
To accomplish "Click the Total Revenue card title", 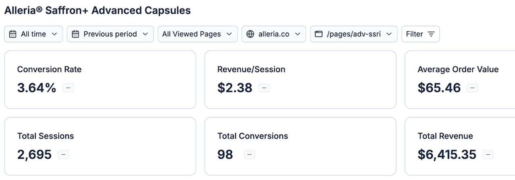I will point(445,136).
